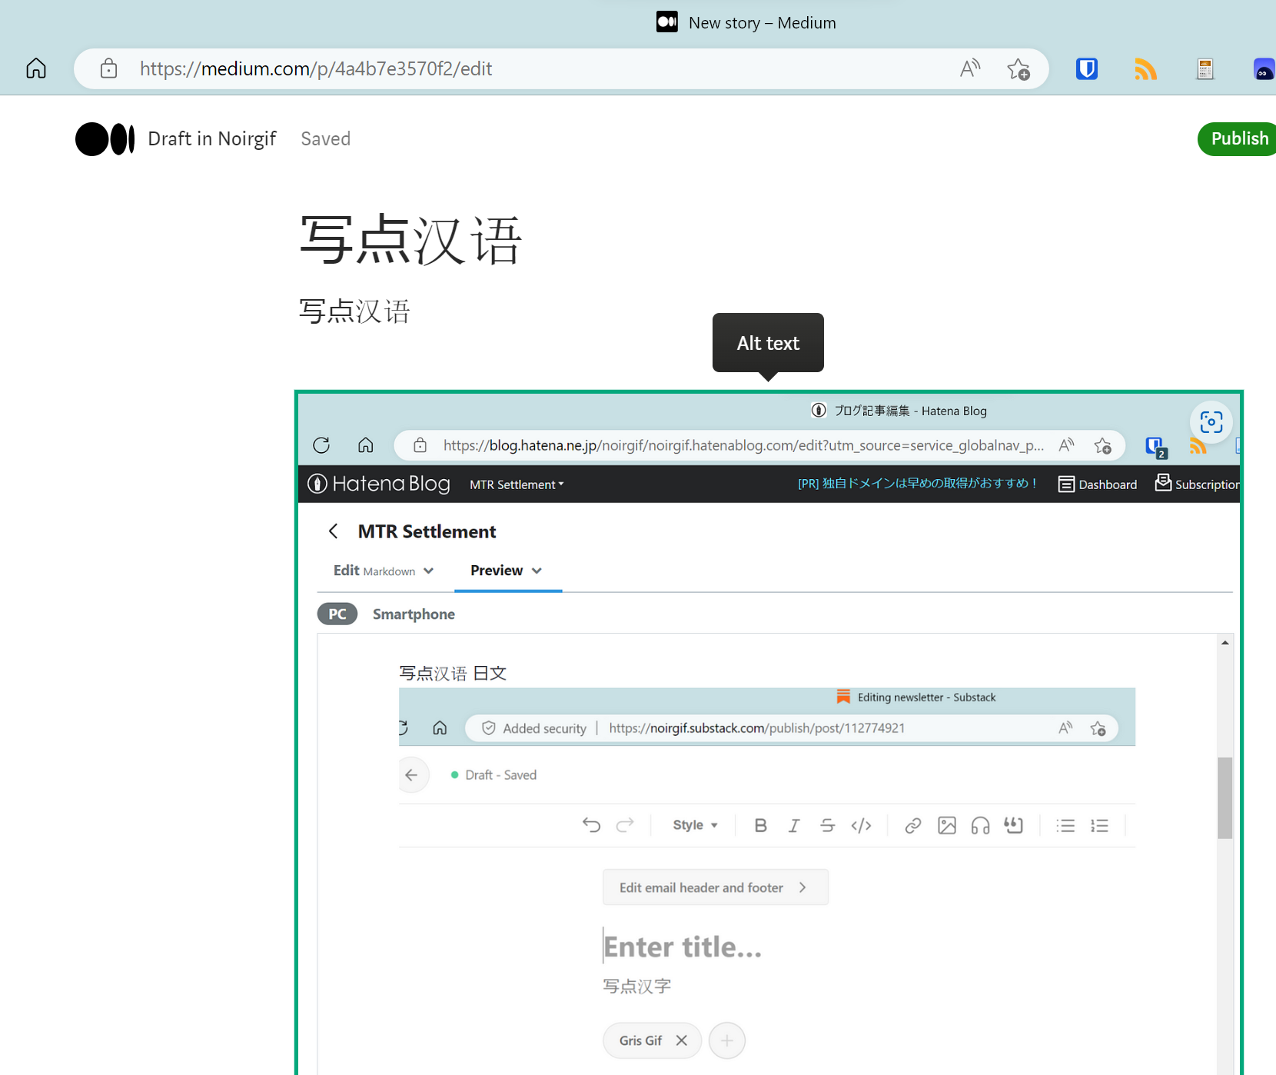The height and width of the screenshot is (1075, 1276).
Task: Click the bulleted list icon
Action: (x=1065, y=825)
